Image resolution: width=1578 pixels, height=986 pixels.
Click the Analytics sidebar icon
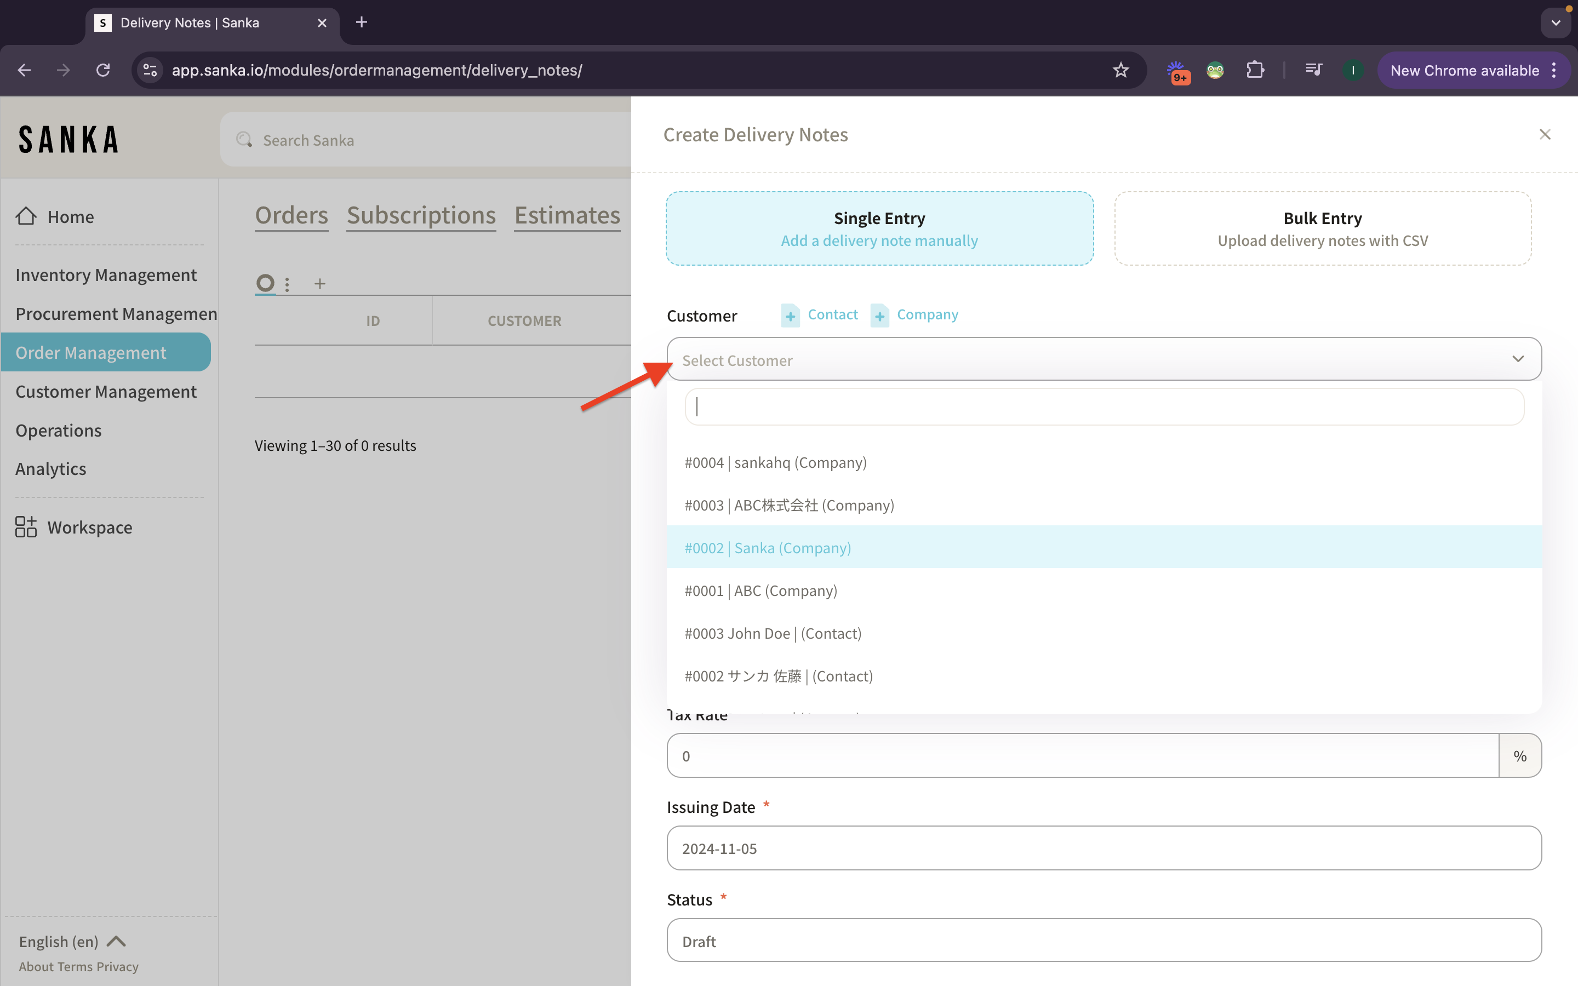pyautogui.click(x=50, y=468)
